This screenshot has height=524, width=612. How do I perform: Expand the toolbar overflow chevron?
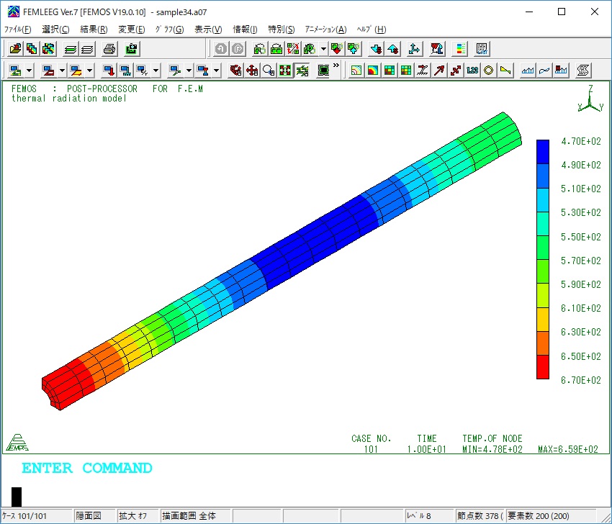point(336,66)
